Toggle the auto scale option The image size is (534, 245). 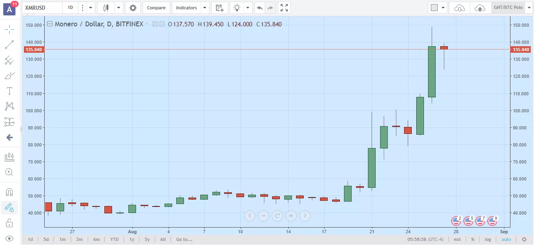(x=506, y=239)
